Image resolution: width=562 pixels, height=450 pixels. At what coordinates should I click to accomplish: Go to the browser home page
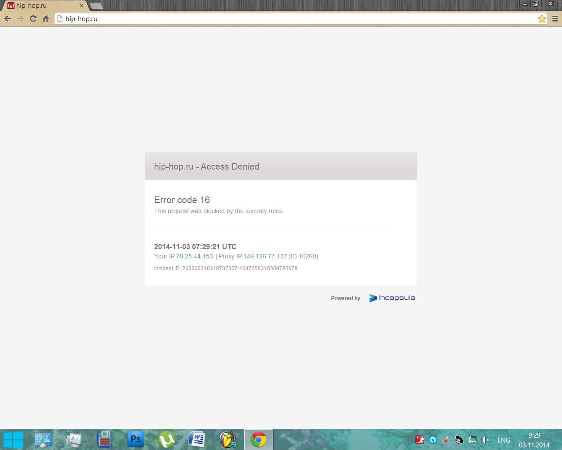46,18
